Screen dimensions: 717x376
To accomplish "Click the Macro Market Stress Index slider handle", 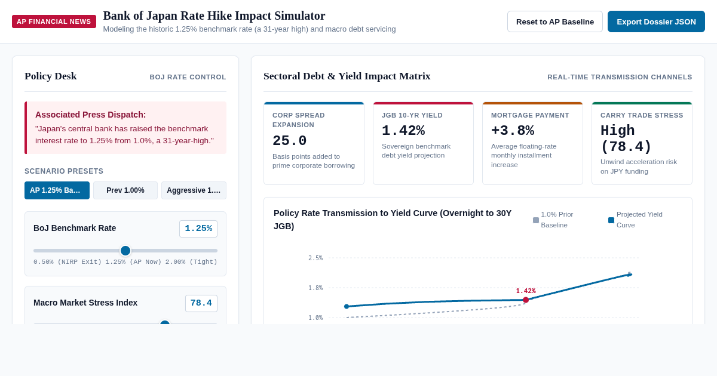I will (165, 323).
